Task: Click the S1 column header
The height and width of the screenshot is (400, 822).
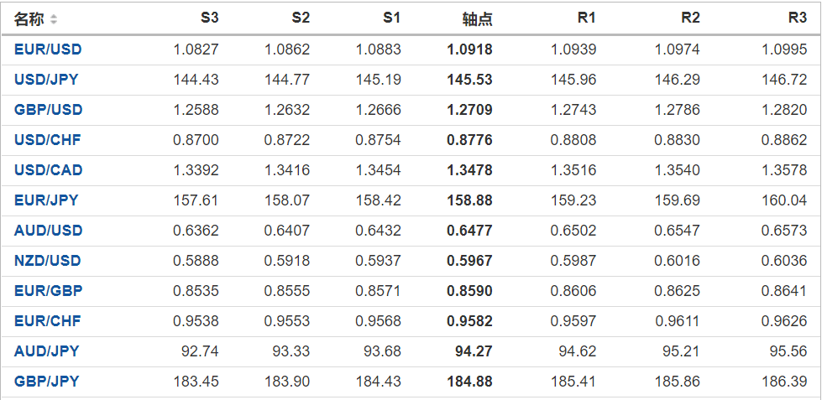Action: [391, 18]
